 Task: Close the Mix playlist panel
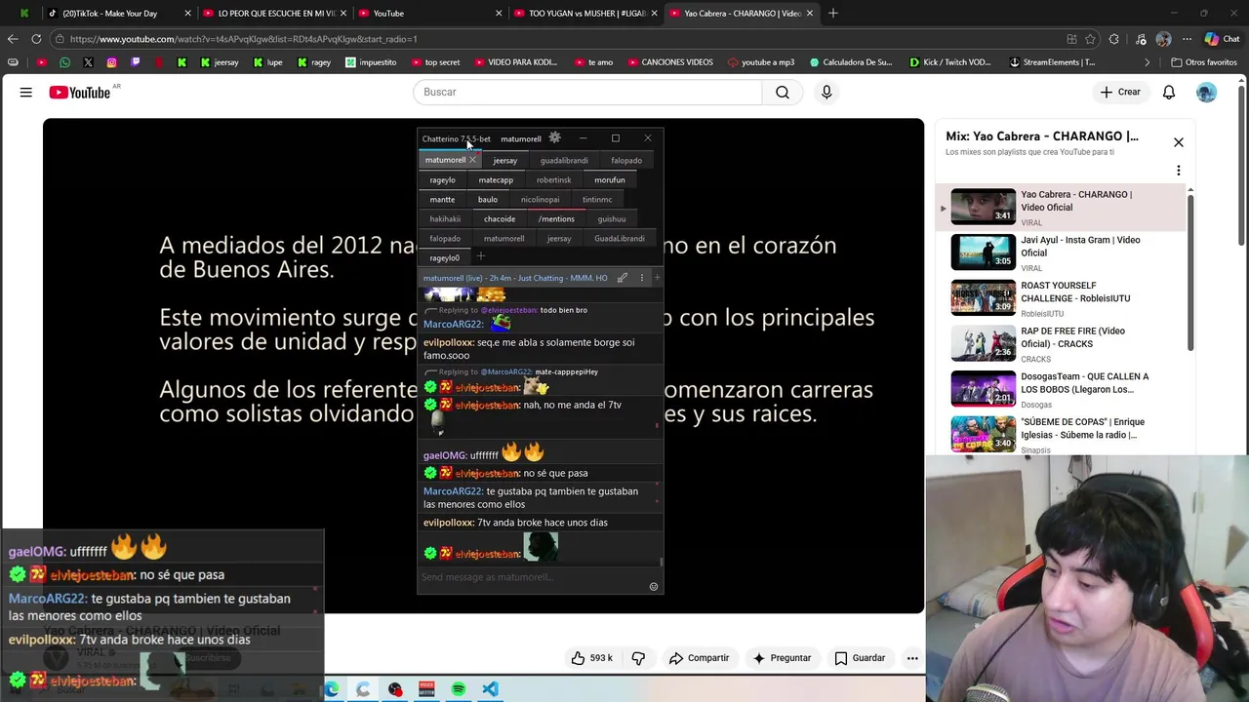click(1178, 142)
